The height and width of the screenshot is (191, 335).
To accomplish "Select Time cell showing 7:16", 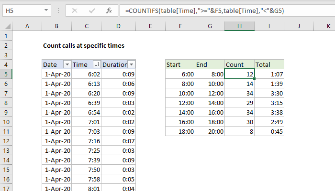I will (86, 141).
